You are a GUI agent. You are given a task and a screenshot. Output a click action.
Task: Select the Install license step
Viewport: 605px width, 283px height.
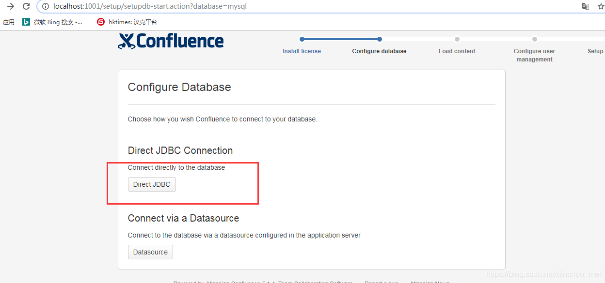[302, 51]
